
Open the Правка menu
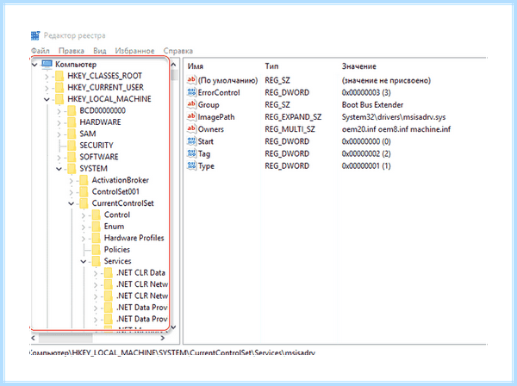click(x=72, y=51)
